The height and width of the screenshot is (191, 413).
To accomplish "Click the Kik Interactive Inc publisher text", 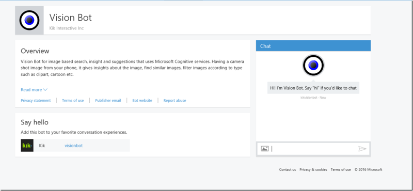I will coord(67,28).
